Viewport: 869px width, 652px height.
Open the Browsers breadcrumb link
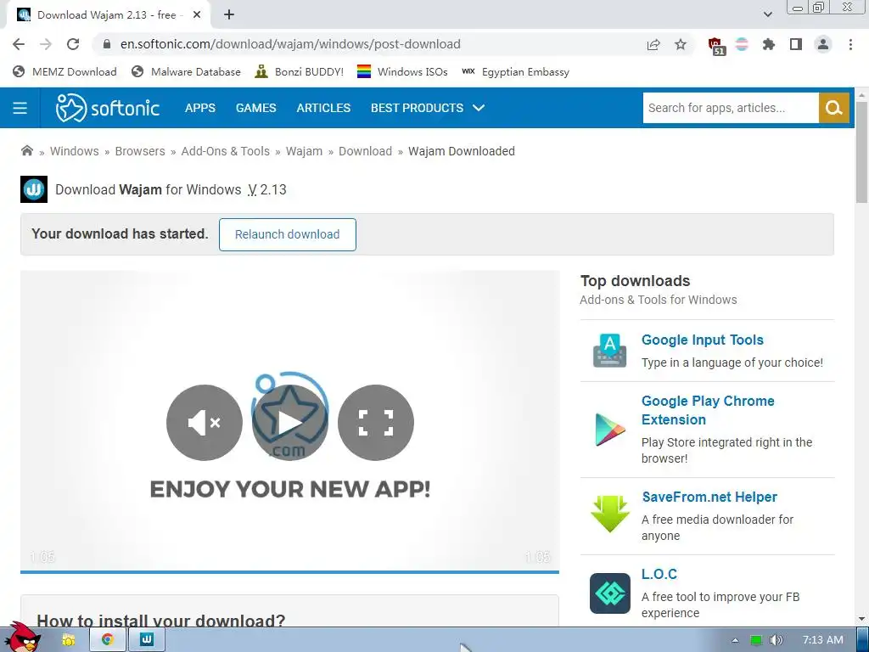tap(140, 151)
